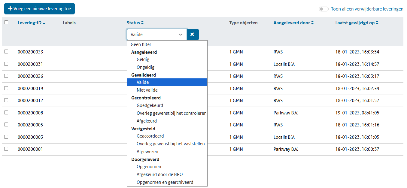Select Ongeldig under Aangeleverd
The image size is (407, 188).
[x=145, y=67]
